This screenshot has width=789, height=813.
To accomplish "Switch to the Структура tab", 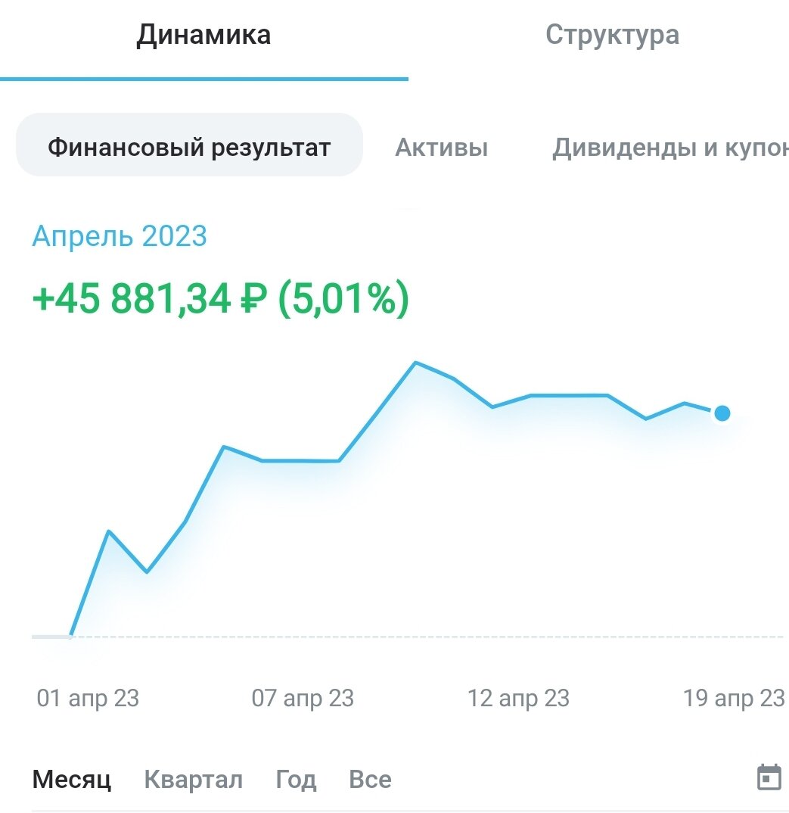I will (613, 35).
